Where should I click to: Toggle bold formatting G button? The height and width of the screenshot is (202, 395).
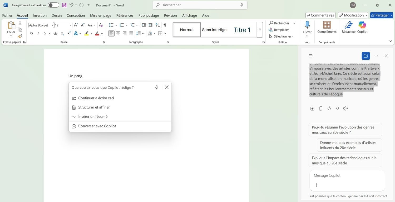click(32, 33)
